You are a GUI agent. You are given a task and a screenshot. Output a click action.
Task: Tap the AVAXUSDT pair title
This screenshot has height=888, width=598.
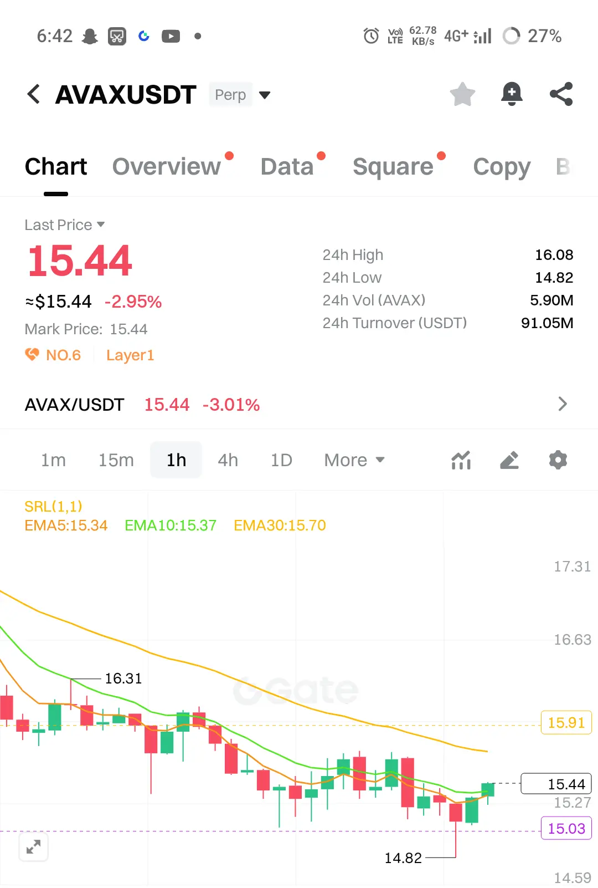[x=126, y=95]
